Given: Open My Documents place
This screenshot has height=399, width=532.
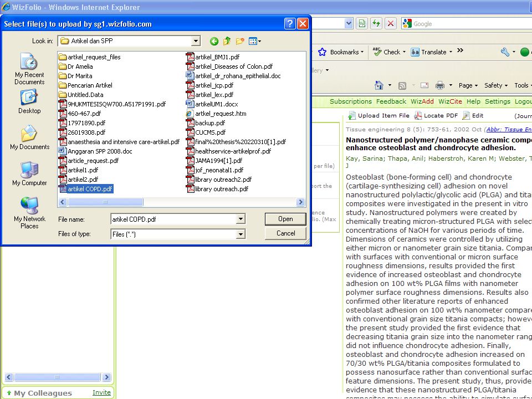Looking at the screenshot, I should (29, 137).
